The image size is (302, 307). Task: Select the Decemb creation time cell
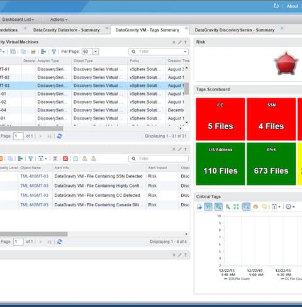click(176, 110)
